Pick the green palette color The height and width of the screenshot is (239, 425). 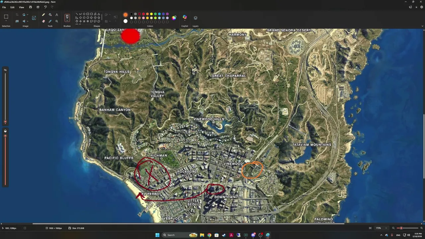tap(155, 14)
